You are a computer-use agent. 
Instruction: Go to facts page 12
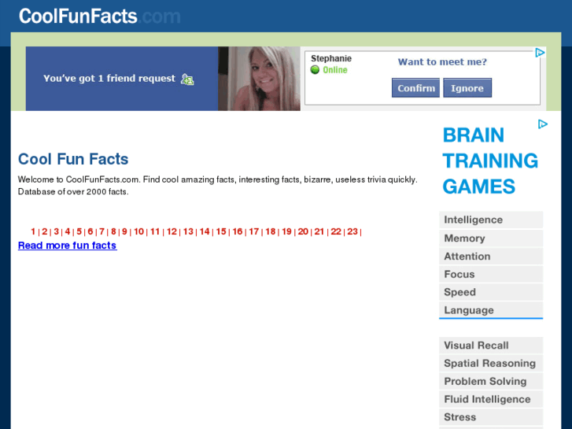click(172, 231)
